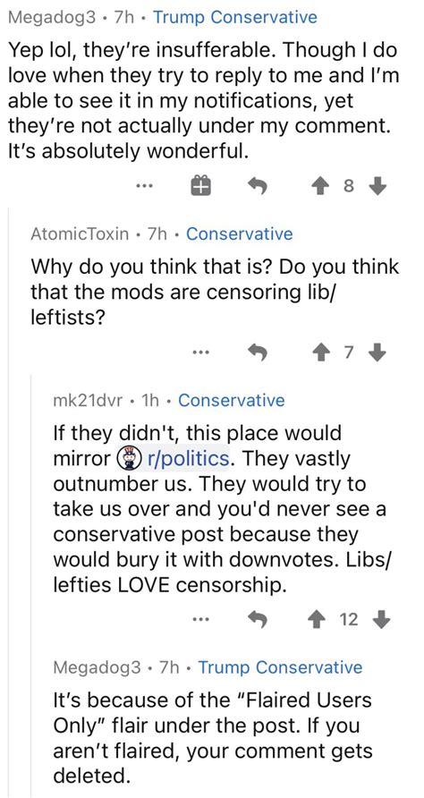Downvote AtomicToxin's comment
This screenshot has height=798, width=424.
pyautogui.click(x=377, y=352)
